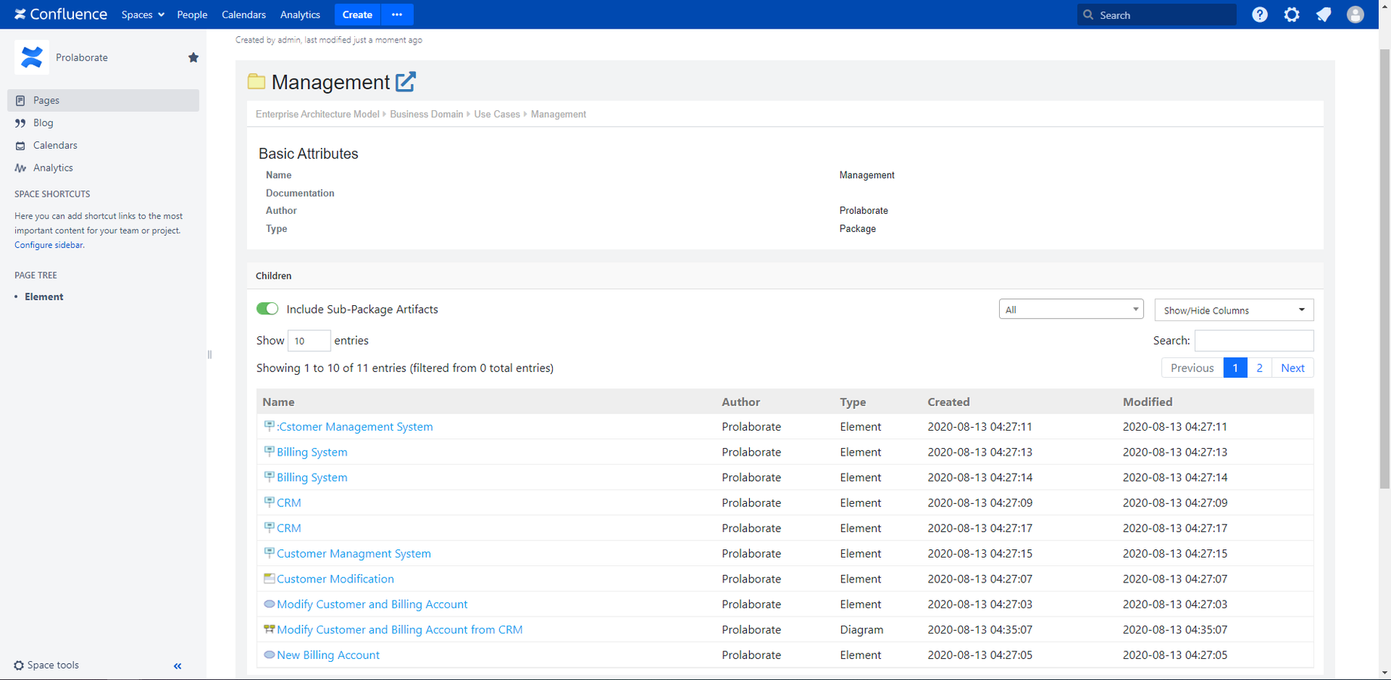The width and height of the screenshot is (1391, 680).
Task: Click page 1 pagination button
Action: (1235, 368)
